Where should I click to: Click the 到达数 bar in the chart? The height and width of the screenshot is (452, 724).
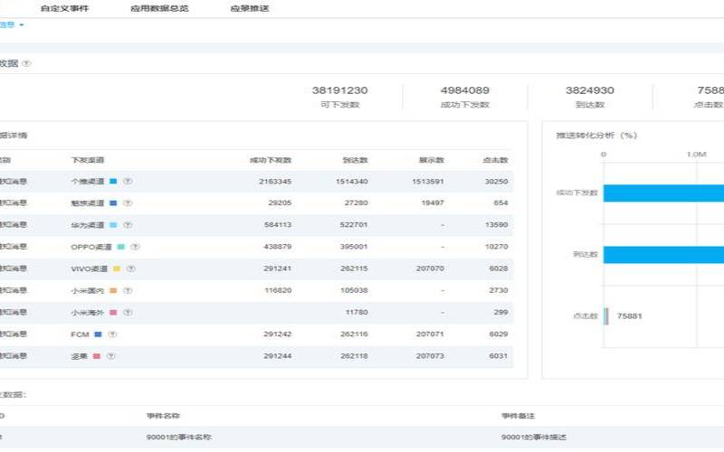tap(663, 255)
